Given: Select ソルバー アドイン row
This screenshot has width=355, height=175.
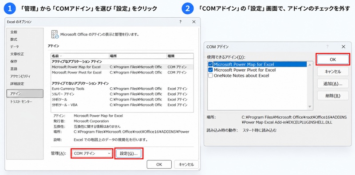Looking at the screenshot, I should pos(122,94).
